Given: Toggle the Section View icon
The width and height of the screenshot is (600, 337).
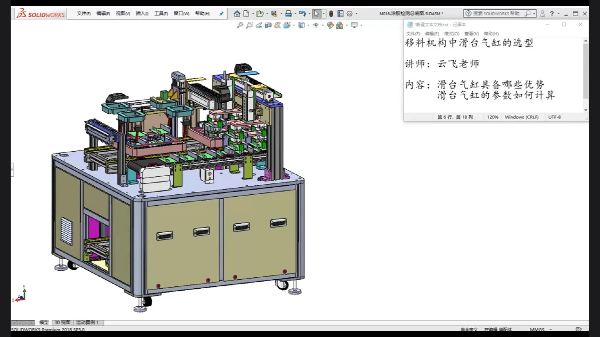Looking at the screenshot, I should pos(268,25).
